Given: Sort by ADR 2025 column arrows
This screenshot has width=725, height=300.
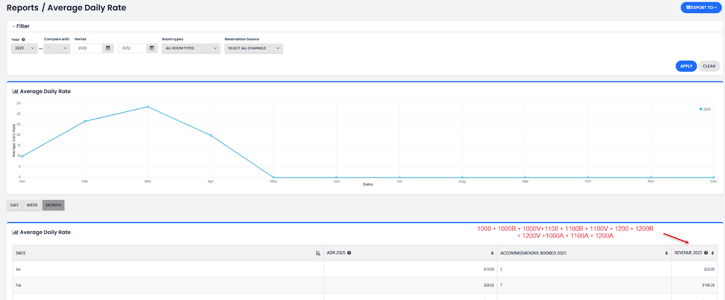Looking at the screenshot, I should pyautogui.click(x=492, y=253).
